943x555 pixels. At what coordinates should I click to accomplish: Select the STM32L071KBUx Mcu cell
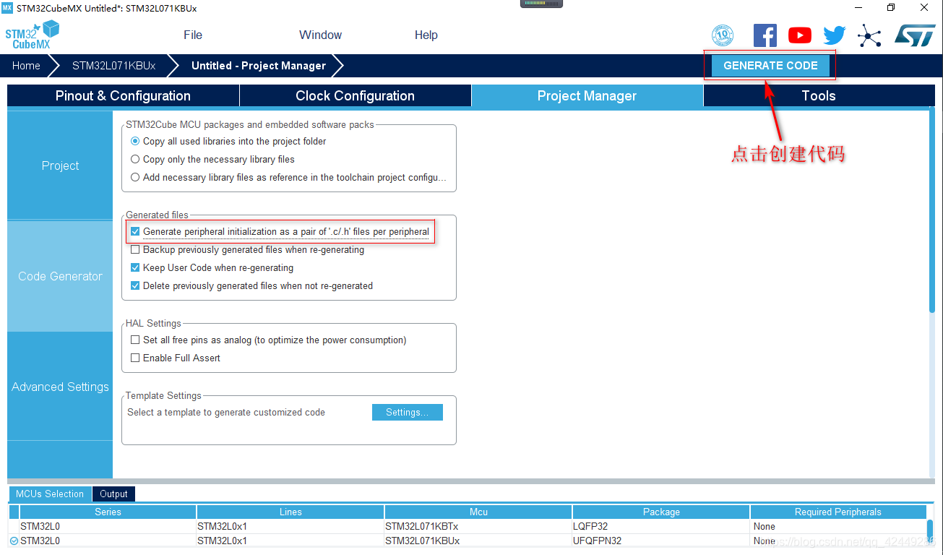point(478,541)
